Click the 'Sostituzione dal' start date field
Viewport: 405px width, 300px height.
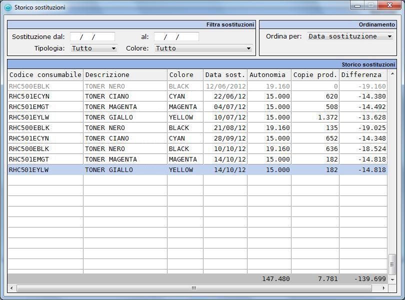tap(92, 36)
